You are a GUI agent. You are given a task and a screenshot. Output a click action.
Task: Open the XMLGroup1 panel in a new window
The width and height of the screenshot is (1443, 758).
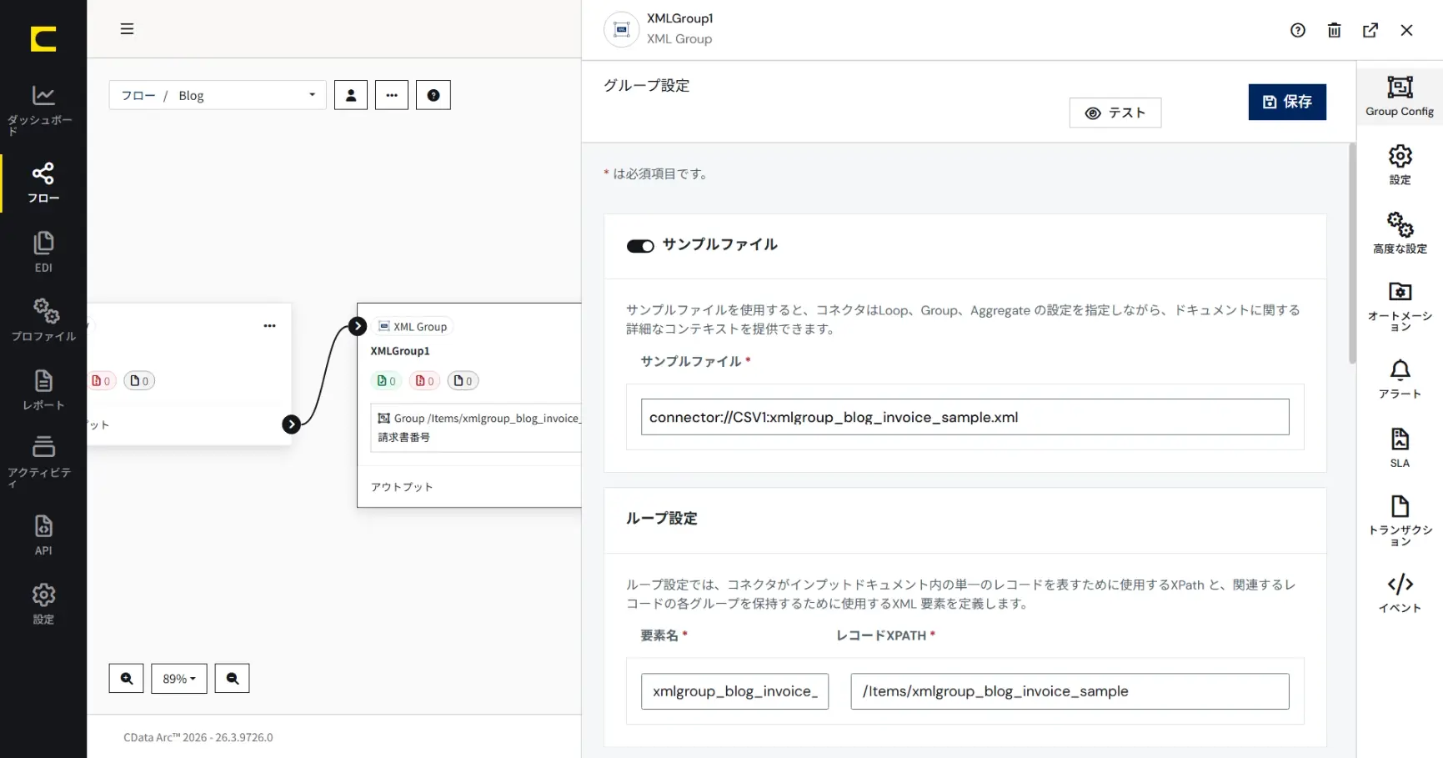[x=1370, y=31]
